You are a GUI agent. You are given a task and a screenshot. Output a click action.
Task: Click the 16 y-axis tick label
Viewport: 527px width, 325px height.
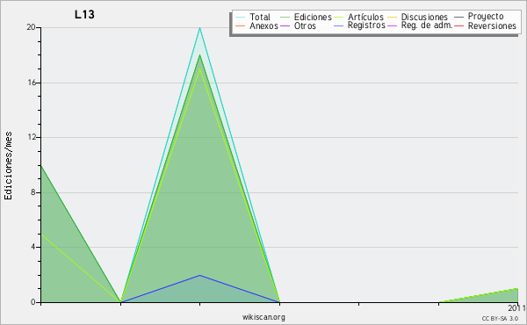point(32,83)
